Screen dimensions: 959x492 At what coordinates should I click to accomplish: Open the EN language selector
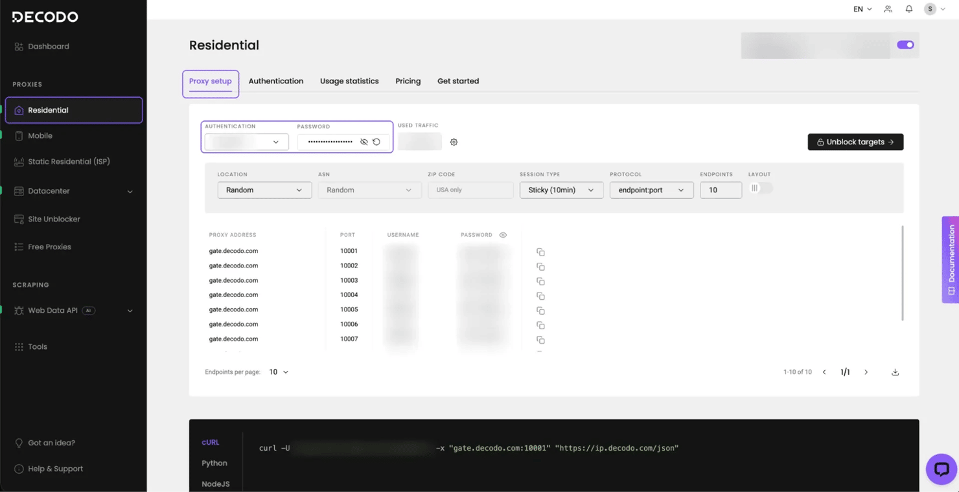tap(862, 9)
